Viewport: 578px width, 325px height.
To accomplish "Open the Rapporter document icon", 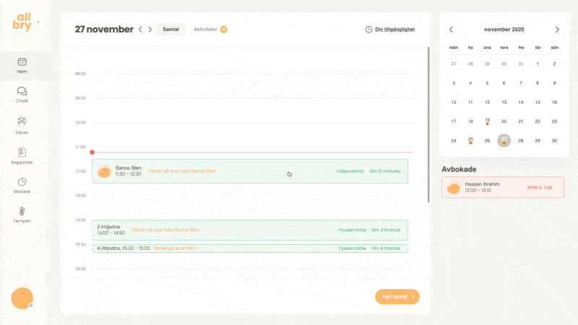I will coord(22,152).
